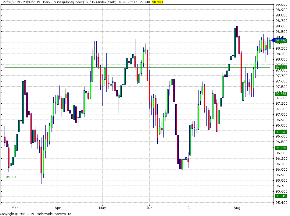Click the Mar label on time axis

click(15, 208)
